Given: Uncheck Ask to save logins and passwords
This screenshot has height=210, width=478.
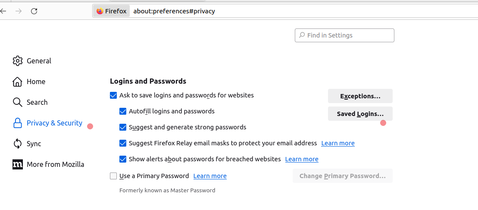Looking at the screenshot, I should point(113,95).
